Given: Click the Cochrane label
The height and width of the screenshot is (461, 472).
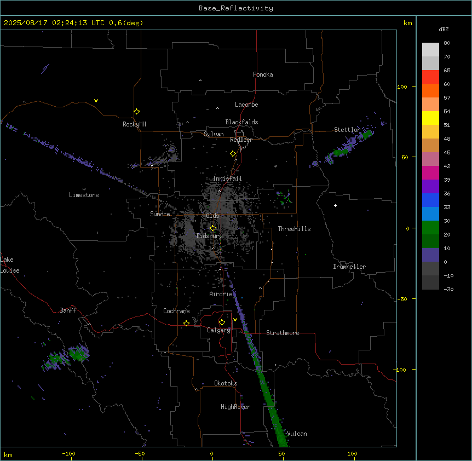Looking at the screenshot, I should point(176,311).
